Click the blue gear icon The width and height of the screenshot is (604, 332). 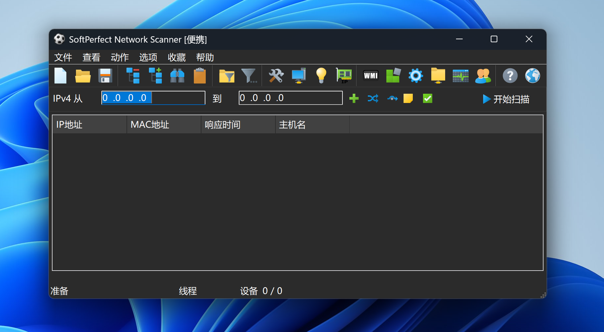416,76
